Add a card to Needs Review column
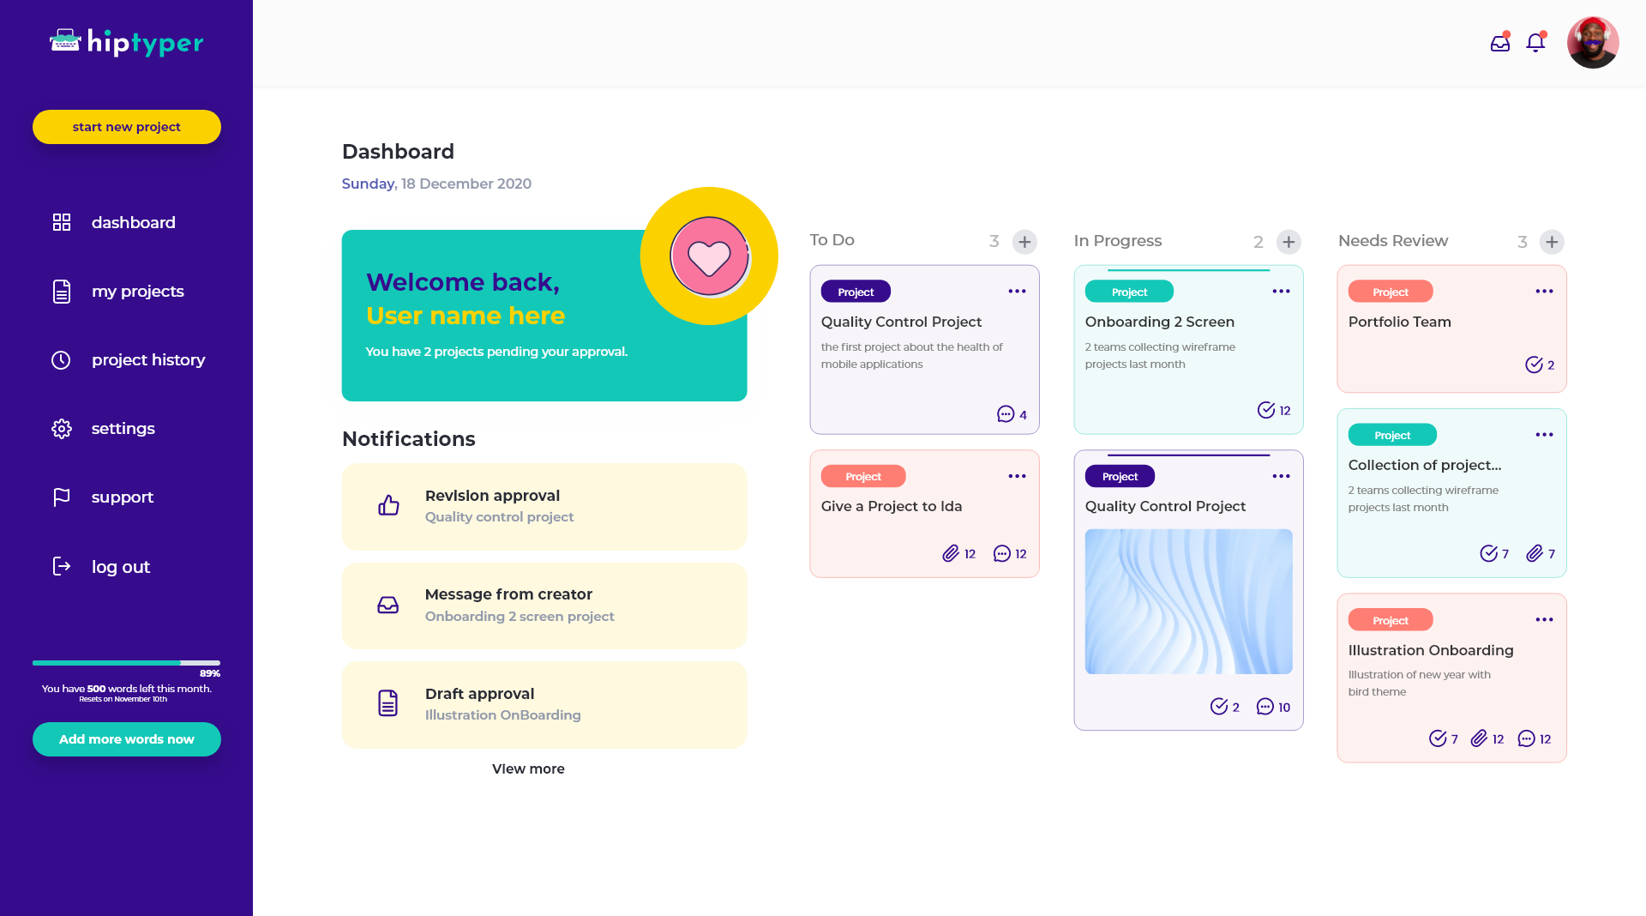The height and width of the screenshot is (916, 1646). click(1552, 242)
